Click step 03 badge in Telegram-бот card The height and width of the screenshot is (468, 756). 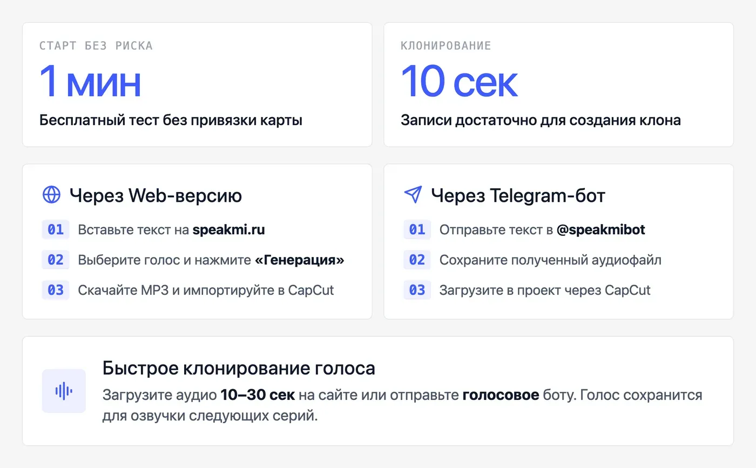coord(417,290)
